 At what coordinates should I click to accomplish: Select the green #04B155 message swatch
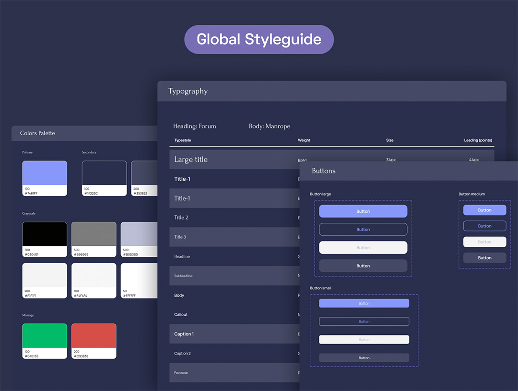coord(45,336)
